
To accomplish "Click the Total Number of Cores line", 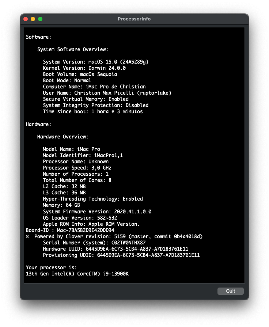I will [x=77, y=180].
